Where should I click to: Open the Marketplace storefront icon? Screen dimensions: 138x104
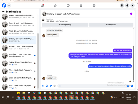[x=81, y=6]
